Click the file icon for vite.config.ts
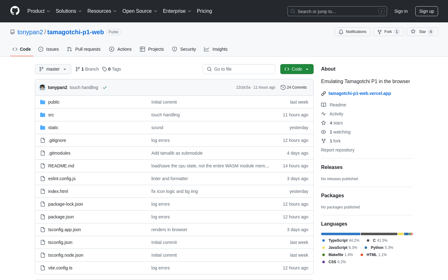The width and height of the screenshot is (448, 280). click(x=43, y=268)
